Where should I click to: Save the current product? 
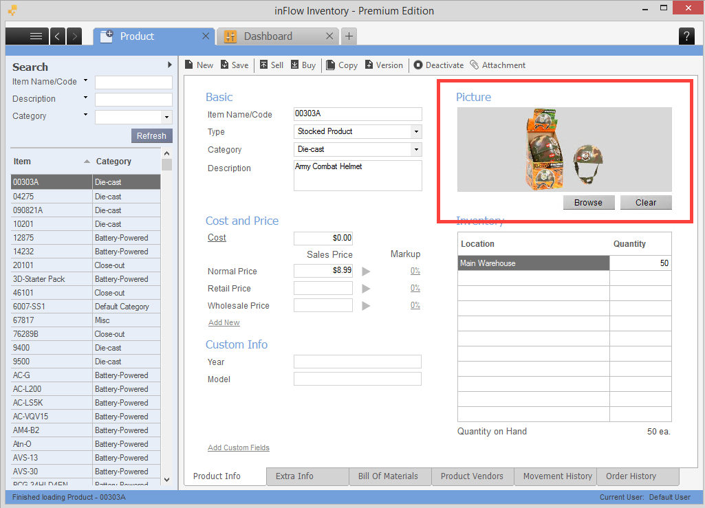[x=235, y=65]
